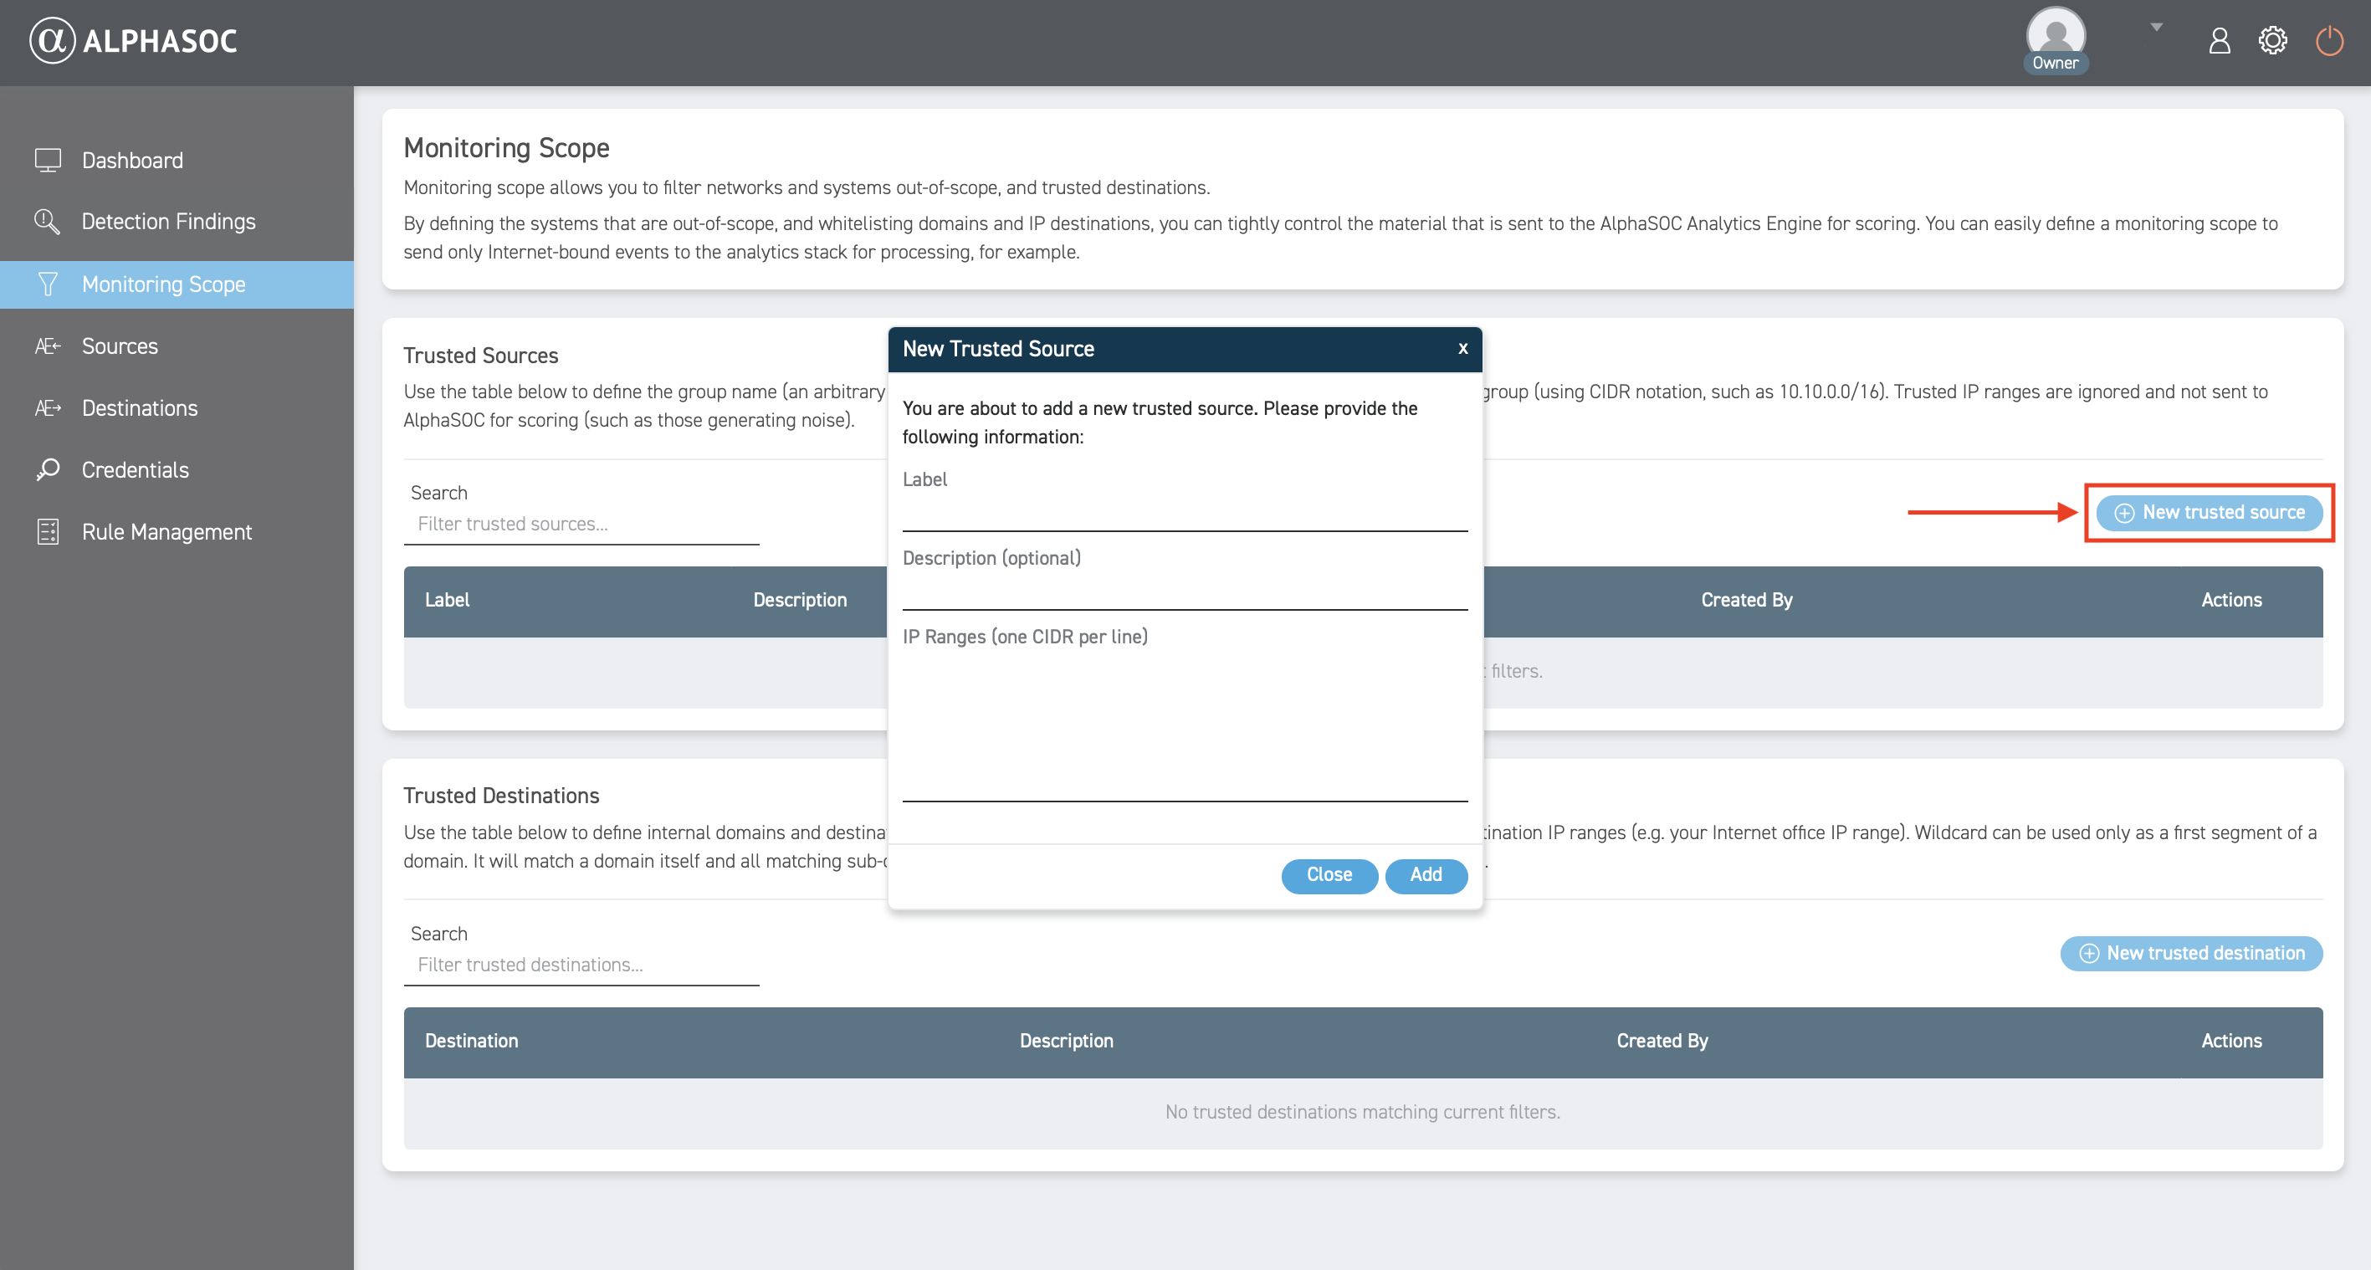The width and height of the screenshot is (2371, 1270).
Task: Click the Dashboard monitor icon
Action: 48,160
